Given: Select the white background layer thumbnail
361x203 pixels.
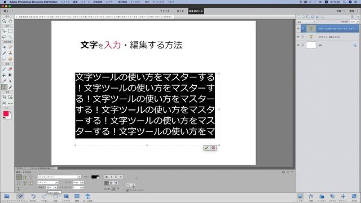Looking at the screenshot, I should [311, 45].
